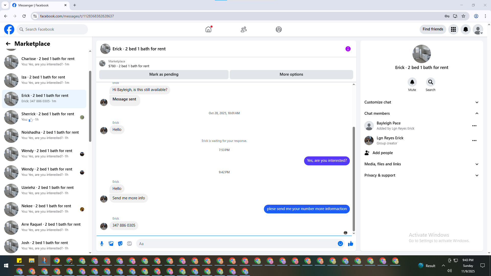Open the Windows Start menu
The image size is (491, 276).
(x=6, y=266)
